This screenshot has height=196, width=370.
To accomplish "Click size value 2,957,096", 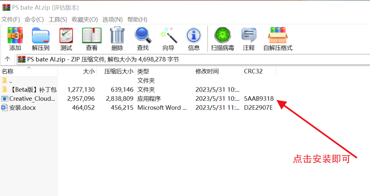I will tap(81, 99).
